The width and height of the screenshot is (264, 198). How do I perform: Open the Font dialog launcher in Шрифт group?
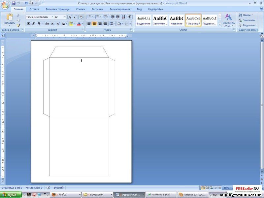(x=83, y=30)
